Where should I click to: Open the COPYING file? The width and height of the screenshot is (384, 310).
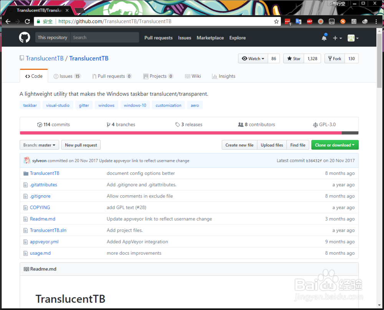pos(40,208)
